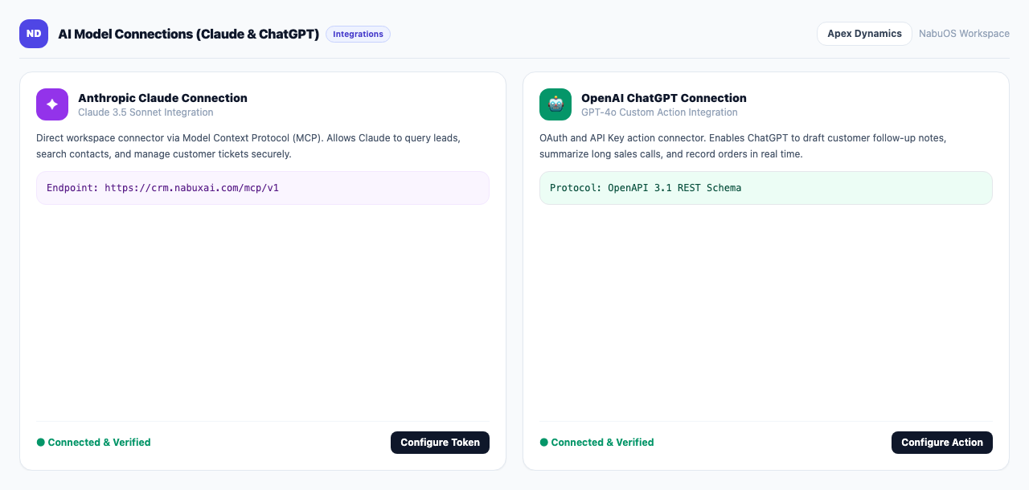
Task: Click the OpenAI ChatGPT Connection title
Action: point(664,98)
